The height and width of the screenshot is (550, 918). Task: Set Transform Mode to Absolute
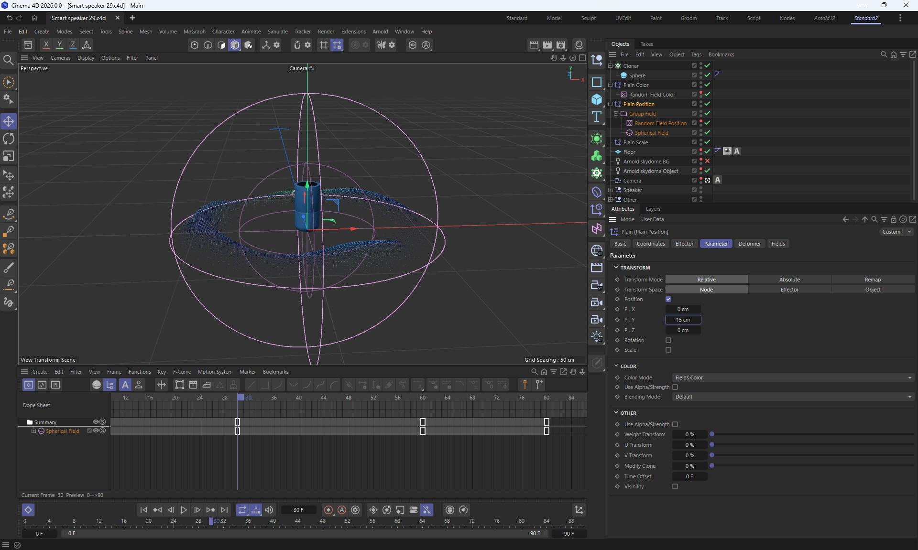click(789, 280)
